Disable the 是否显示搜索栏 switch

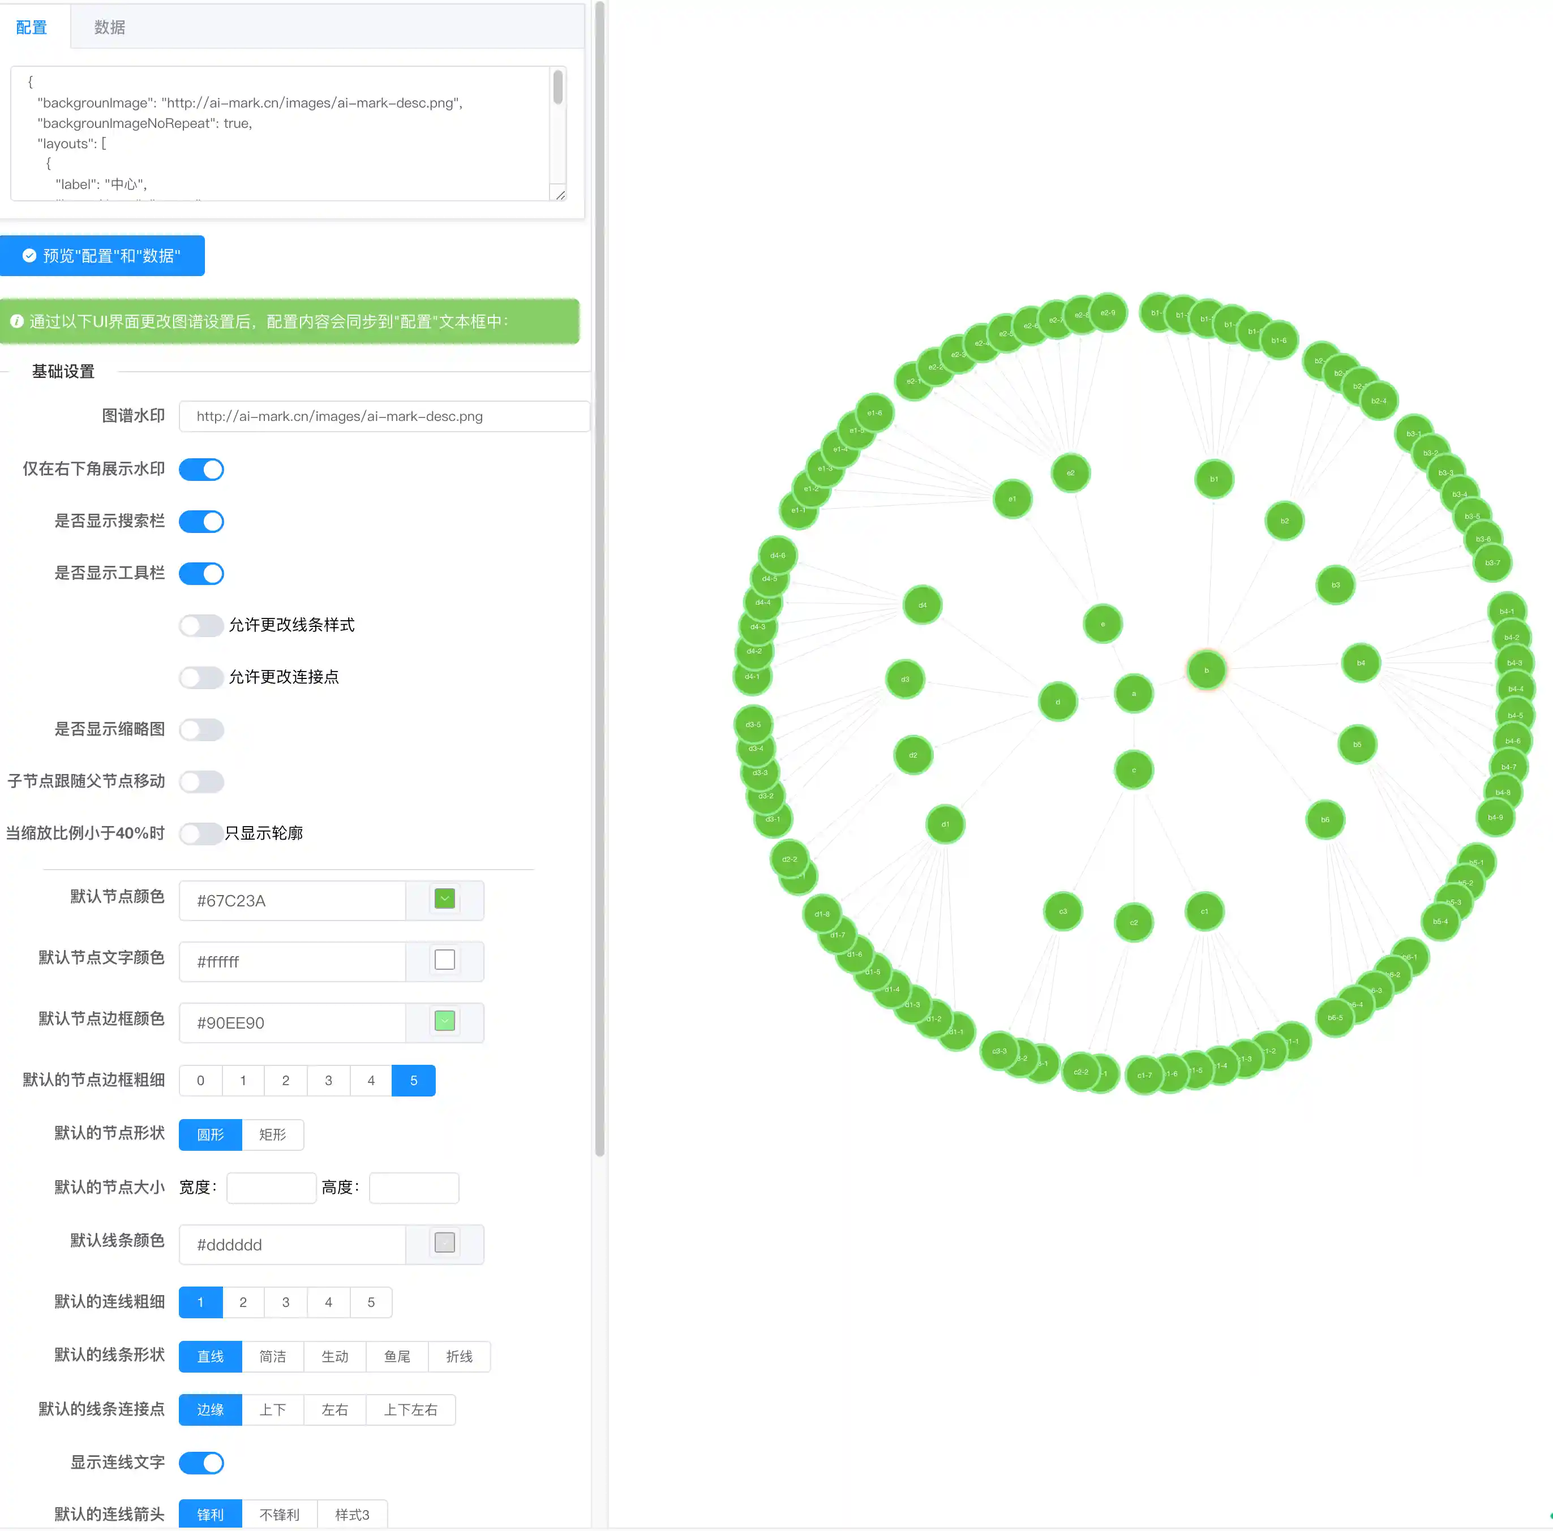pos(201,522)
